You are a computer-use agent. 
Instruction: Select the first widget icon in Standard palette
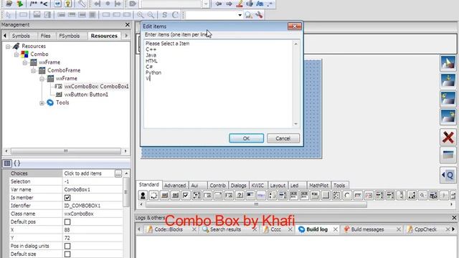point(143,195)
